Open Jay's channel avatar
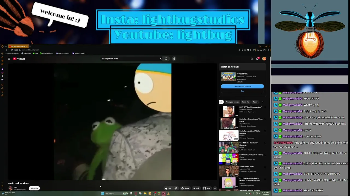Screen dimensions: 350x196 pyautogui.click(x=10, y=188)
